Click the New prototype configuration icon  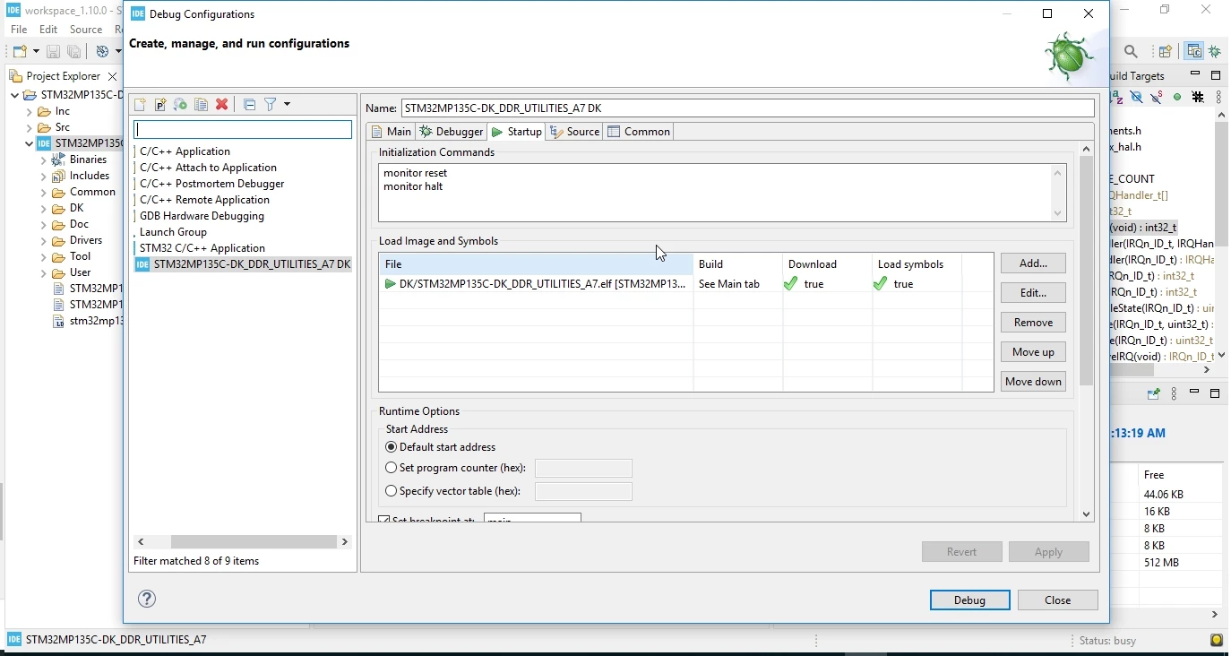click(160, 105)
